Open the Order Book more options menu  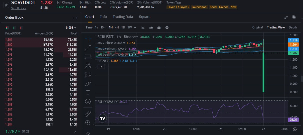(x=75, y=18)
